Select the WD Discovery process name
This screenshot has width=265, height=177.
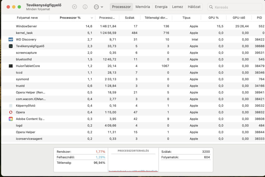point(26,39)
